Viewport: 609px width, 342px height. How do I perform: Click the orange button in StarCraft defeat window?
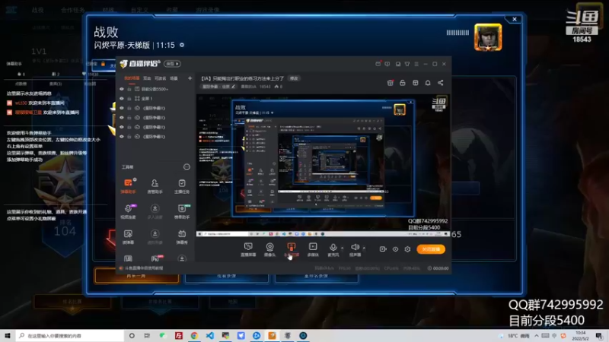click(136, 276)
